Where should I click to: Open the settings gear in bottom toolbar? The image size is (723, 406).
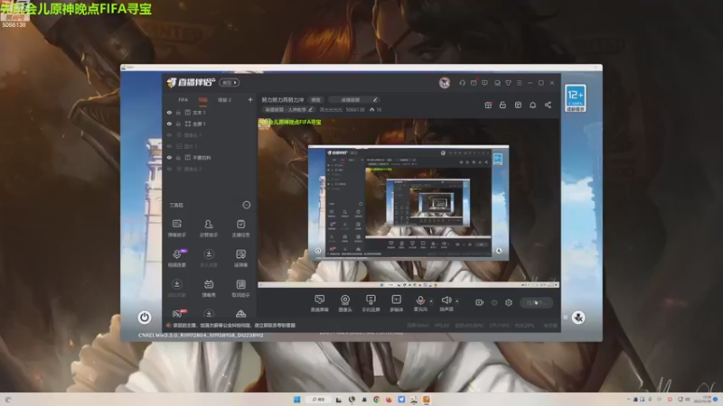click(509, 302)
